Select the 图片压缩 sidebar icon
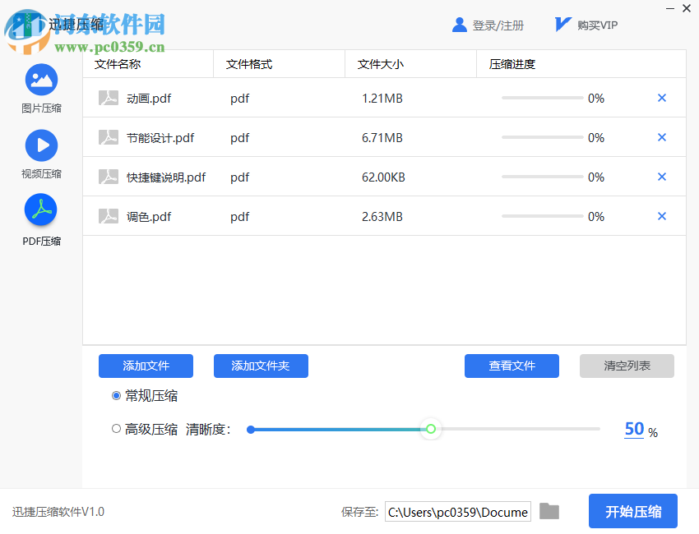The width and height of the screenshot is (699, 534). [41, 80]
